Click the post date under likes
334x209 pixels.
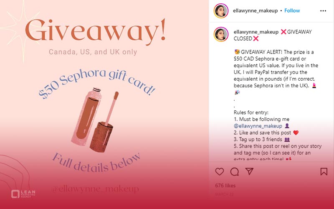point(224,194)
